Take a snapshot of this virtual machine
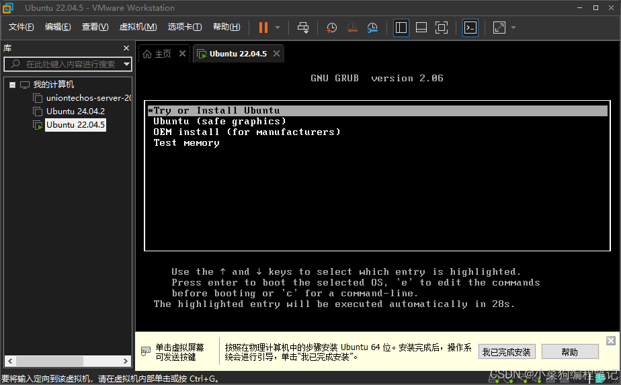Image resolution: width=621 pixels, height=385 pixels. tap(331, 28)
